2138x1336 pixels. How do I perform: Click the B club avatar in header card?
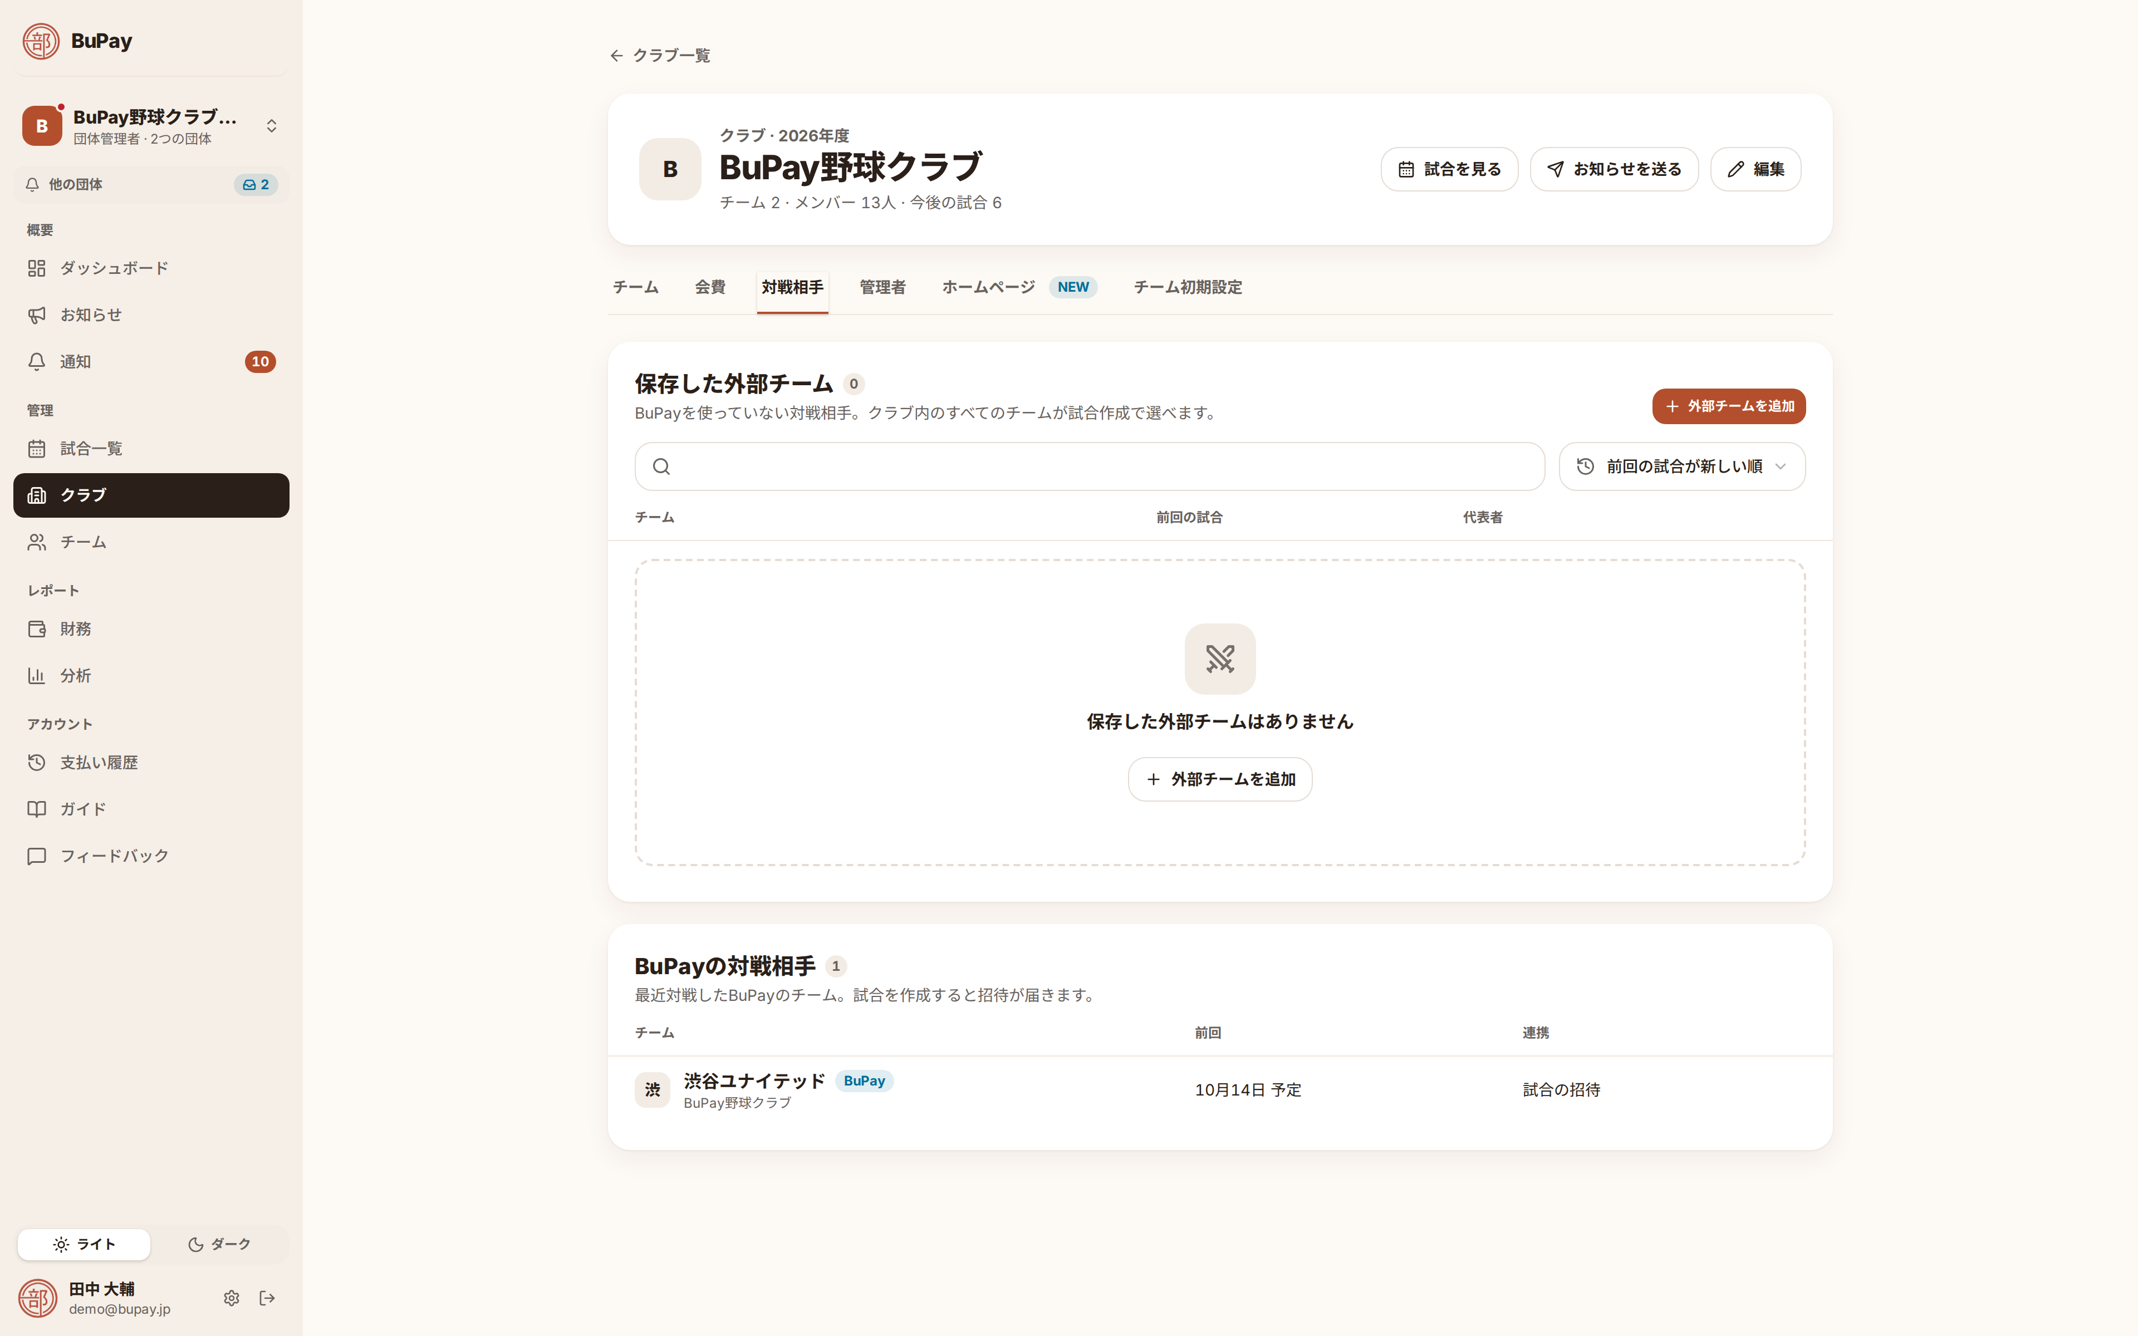(x=670, y=169)
